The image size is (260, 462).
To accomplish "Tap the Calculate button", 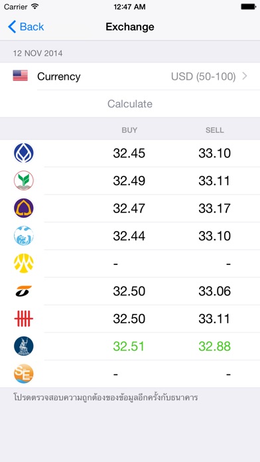I will [x=130, y=104].
